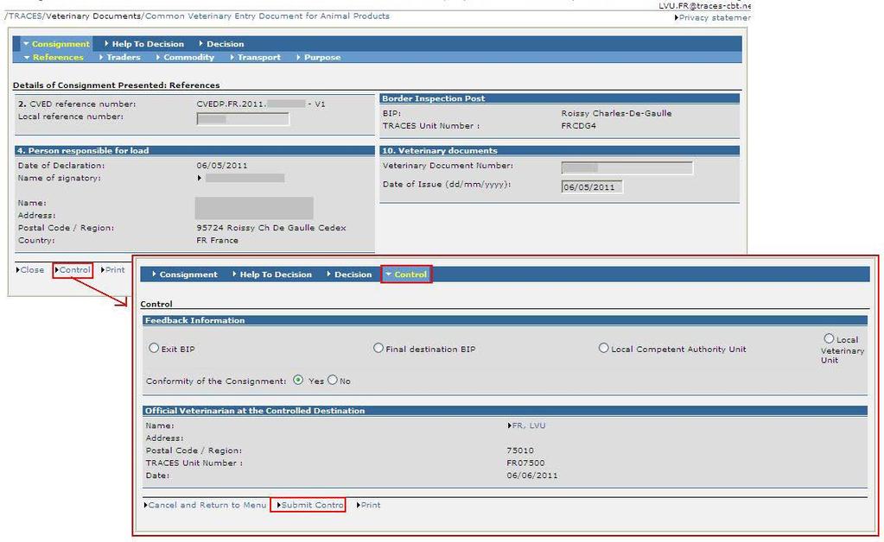Click Cancel and Return to Menu
Screen dimensions: 884x542
pyautogui.click(x=205, y=505)
